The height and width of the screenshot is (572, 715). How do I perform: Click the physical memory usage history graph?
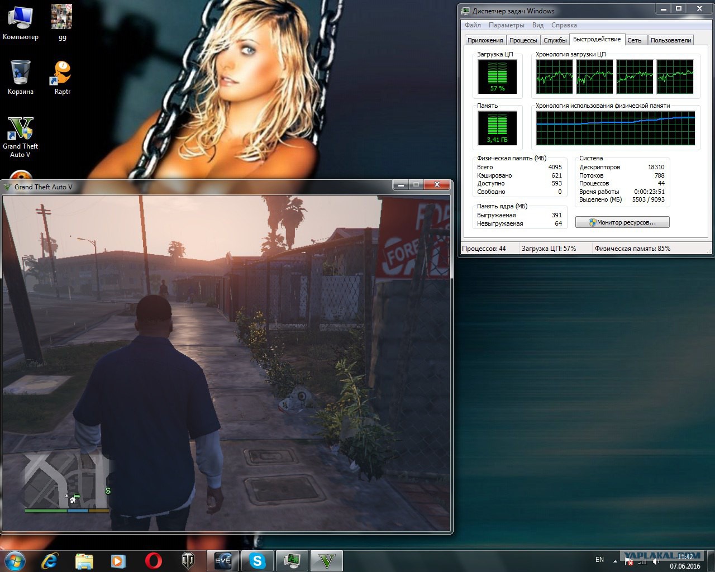point(616,128)
